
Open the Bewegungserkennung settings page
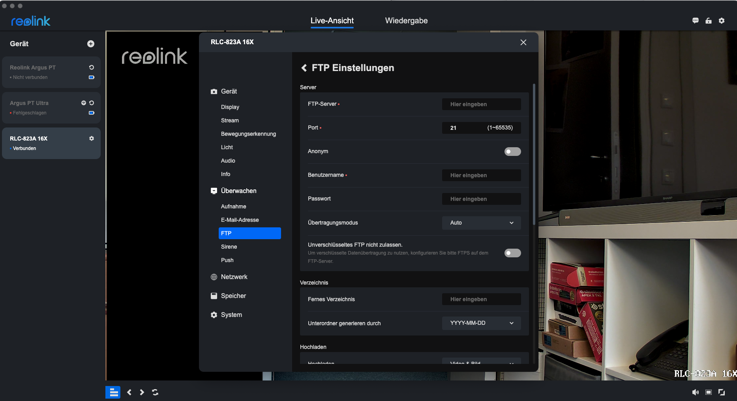point(249,134)
